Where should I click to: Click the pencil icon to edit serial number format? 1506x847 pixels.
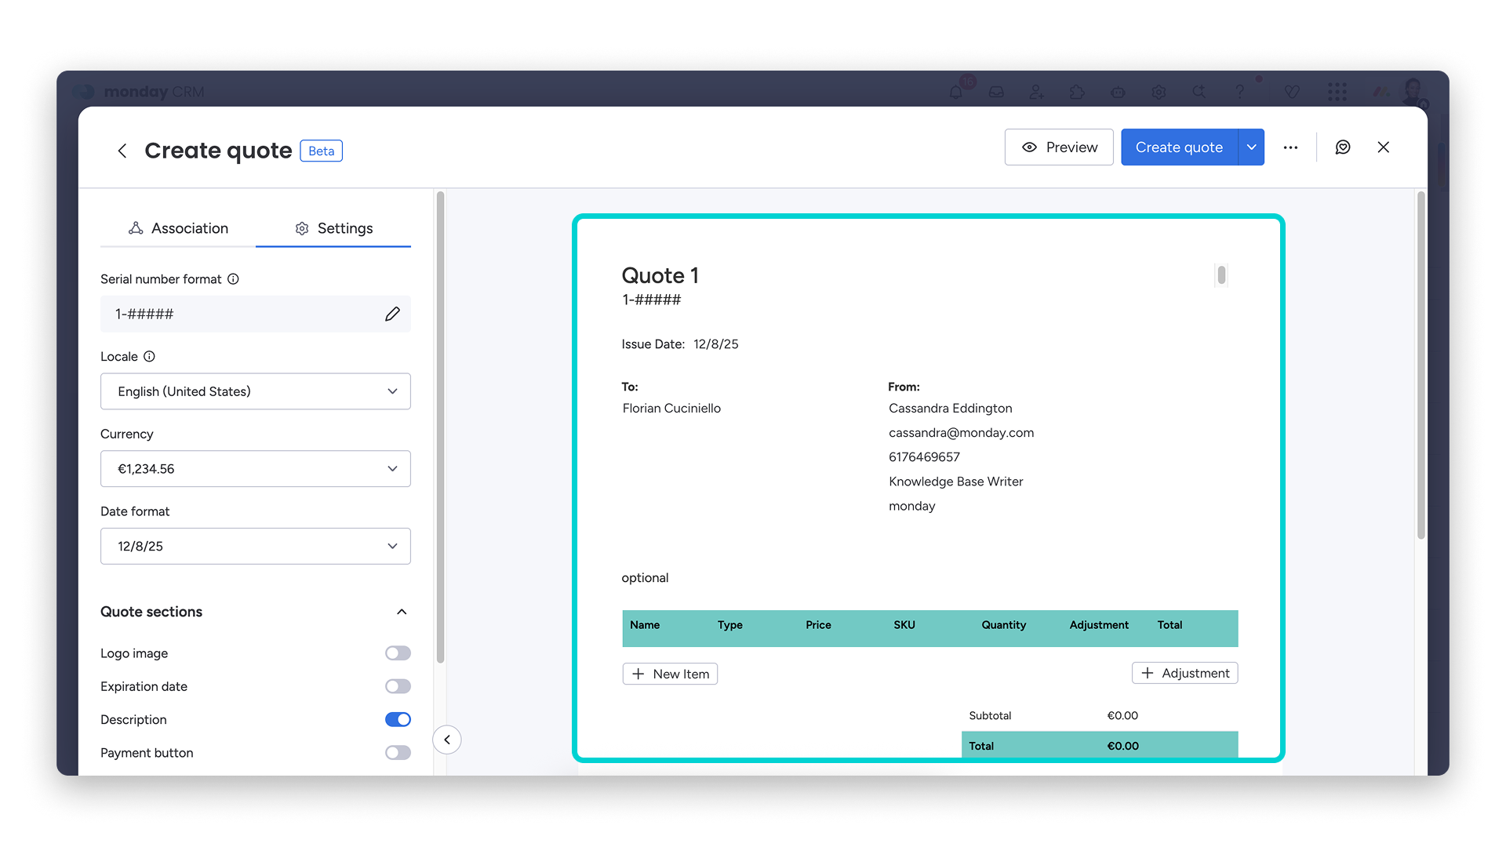[392, 314]
